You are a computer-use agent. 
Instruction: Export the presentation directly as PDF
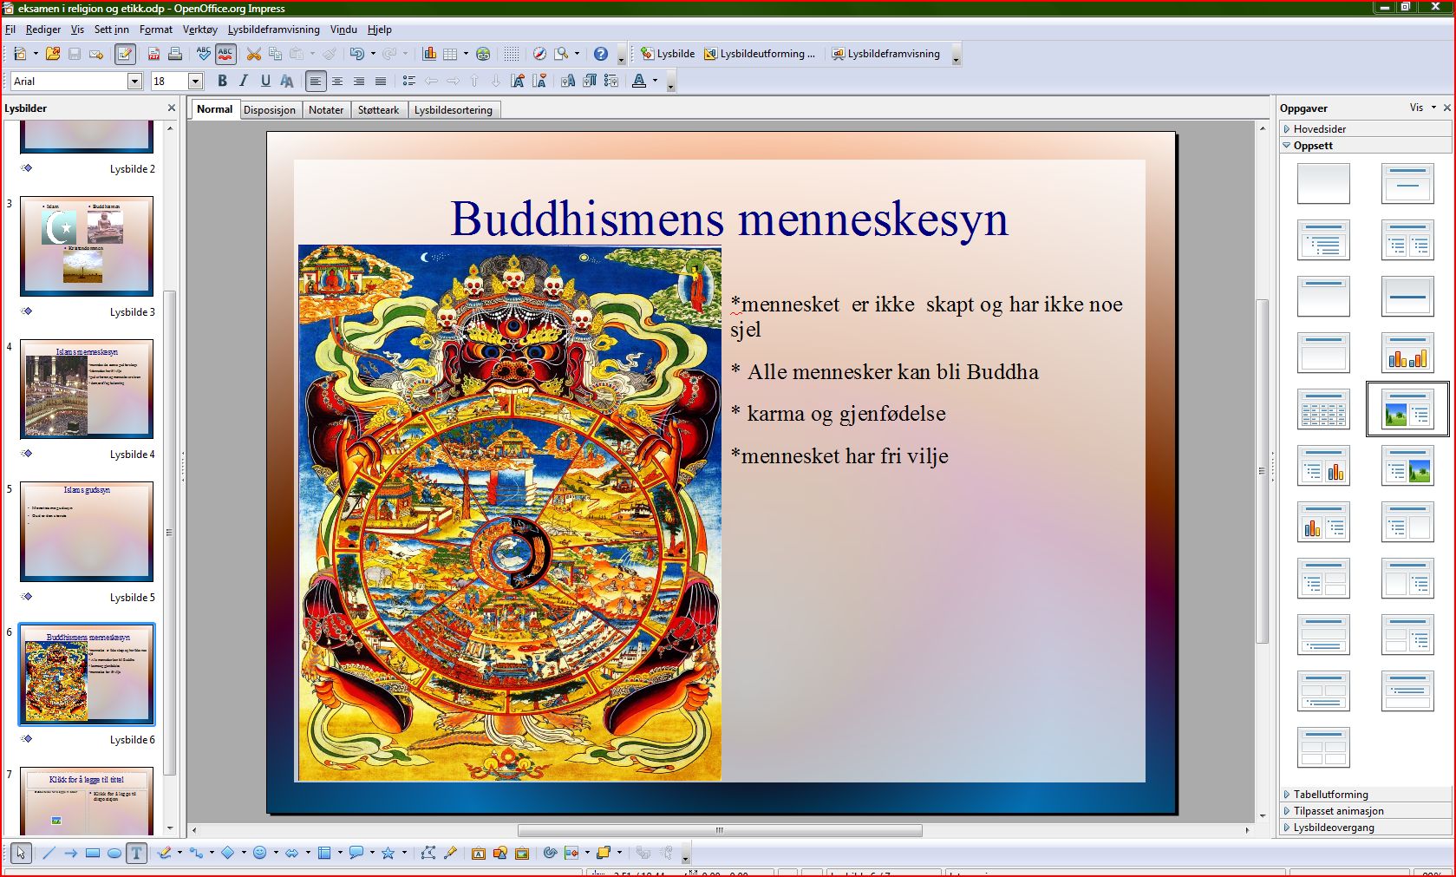(x=153, y=54)
